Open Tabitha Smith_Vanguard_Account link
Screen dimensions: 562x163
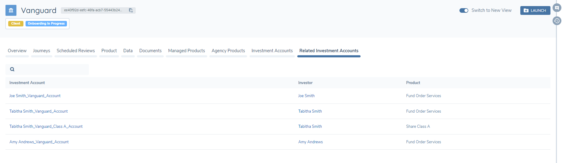(39, 111)
